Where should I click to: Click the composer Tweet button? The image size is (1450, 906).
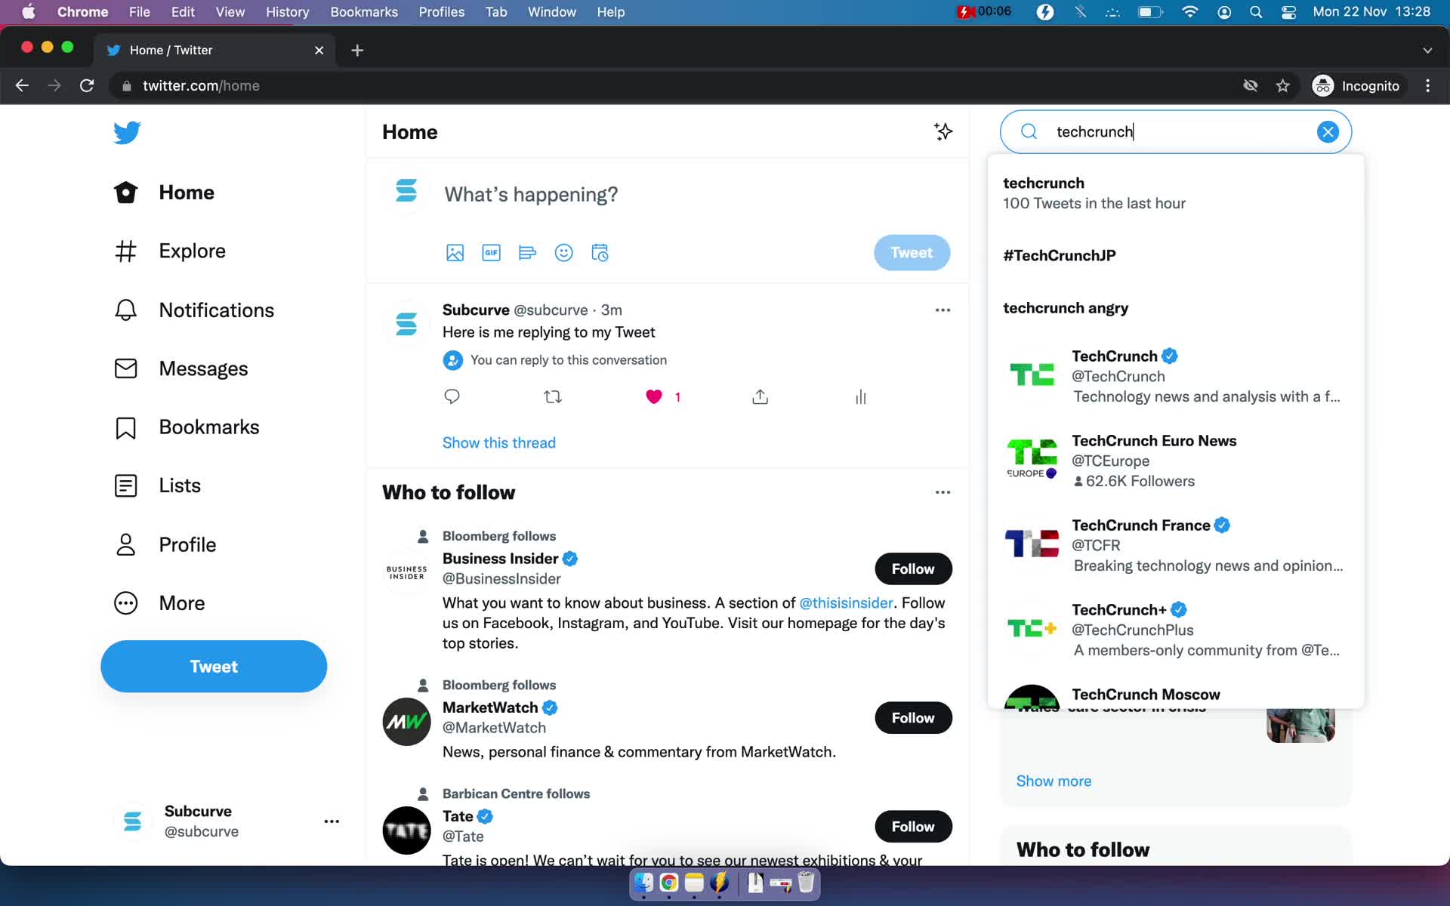pos(912,253)
